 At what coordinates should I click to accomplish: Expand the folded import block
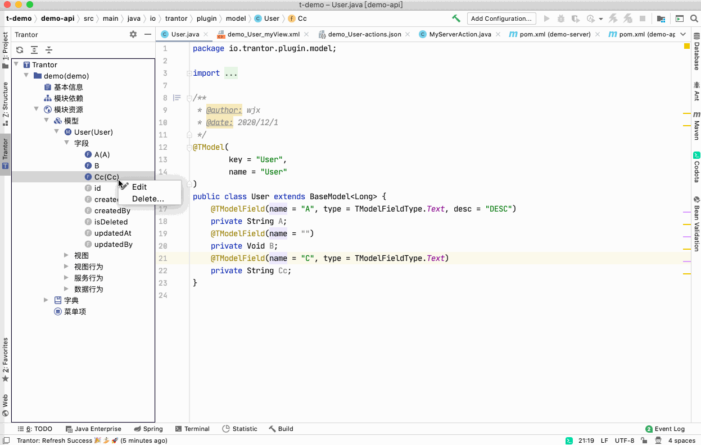pyautogui.click(x=231, y=73)
